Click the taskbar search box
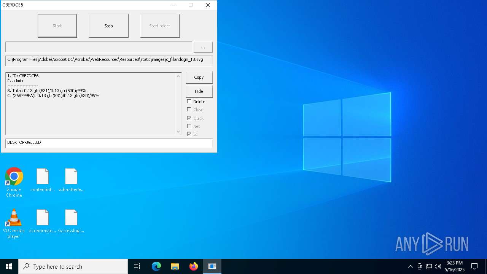 point(73,266)
